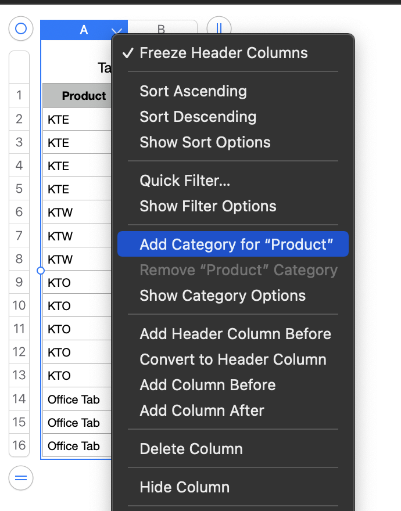This screenshot has height=511, width=401.
Task: Select Convert to Header Column
Action: click(232, 359)
